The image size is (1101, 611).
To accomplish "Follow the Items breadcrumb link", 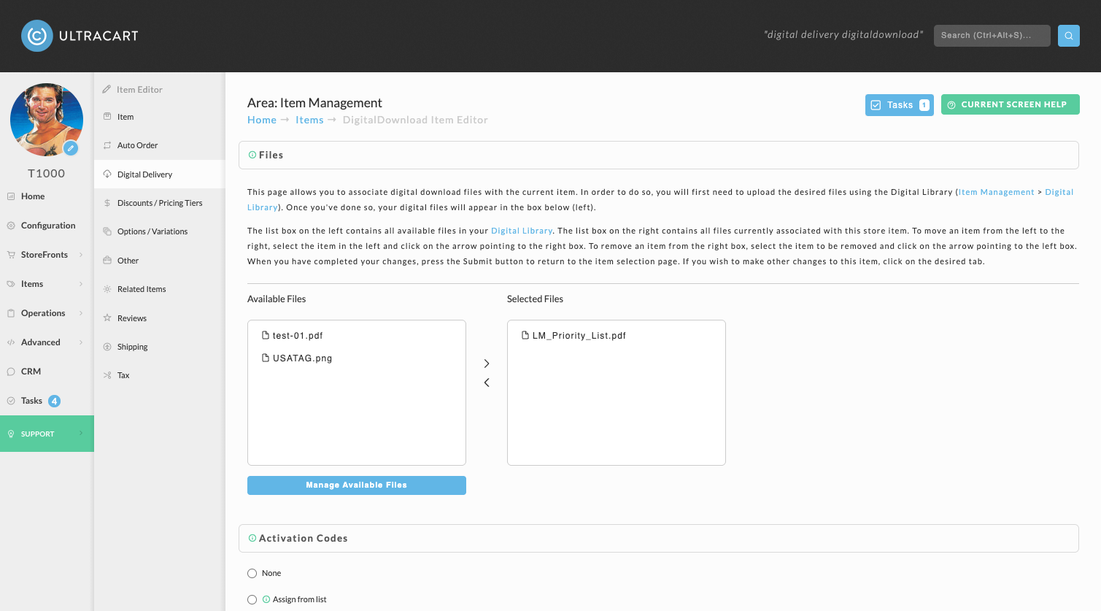I will point(309,120).
